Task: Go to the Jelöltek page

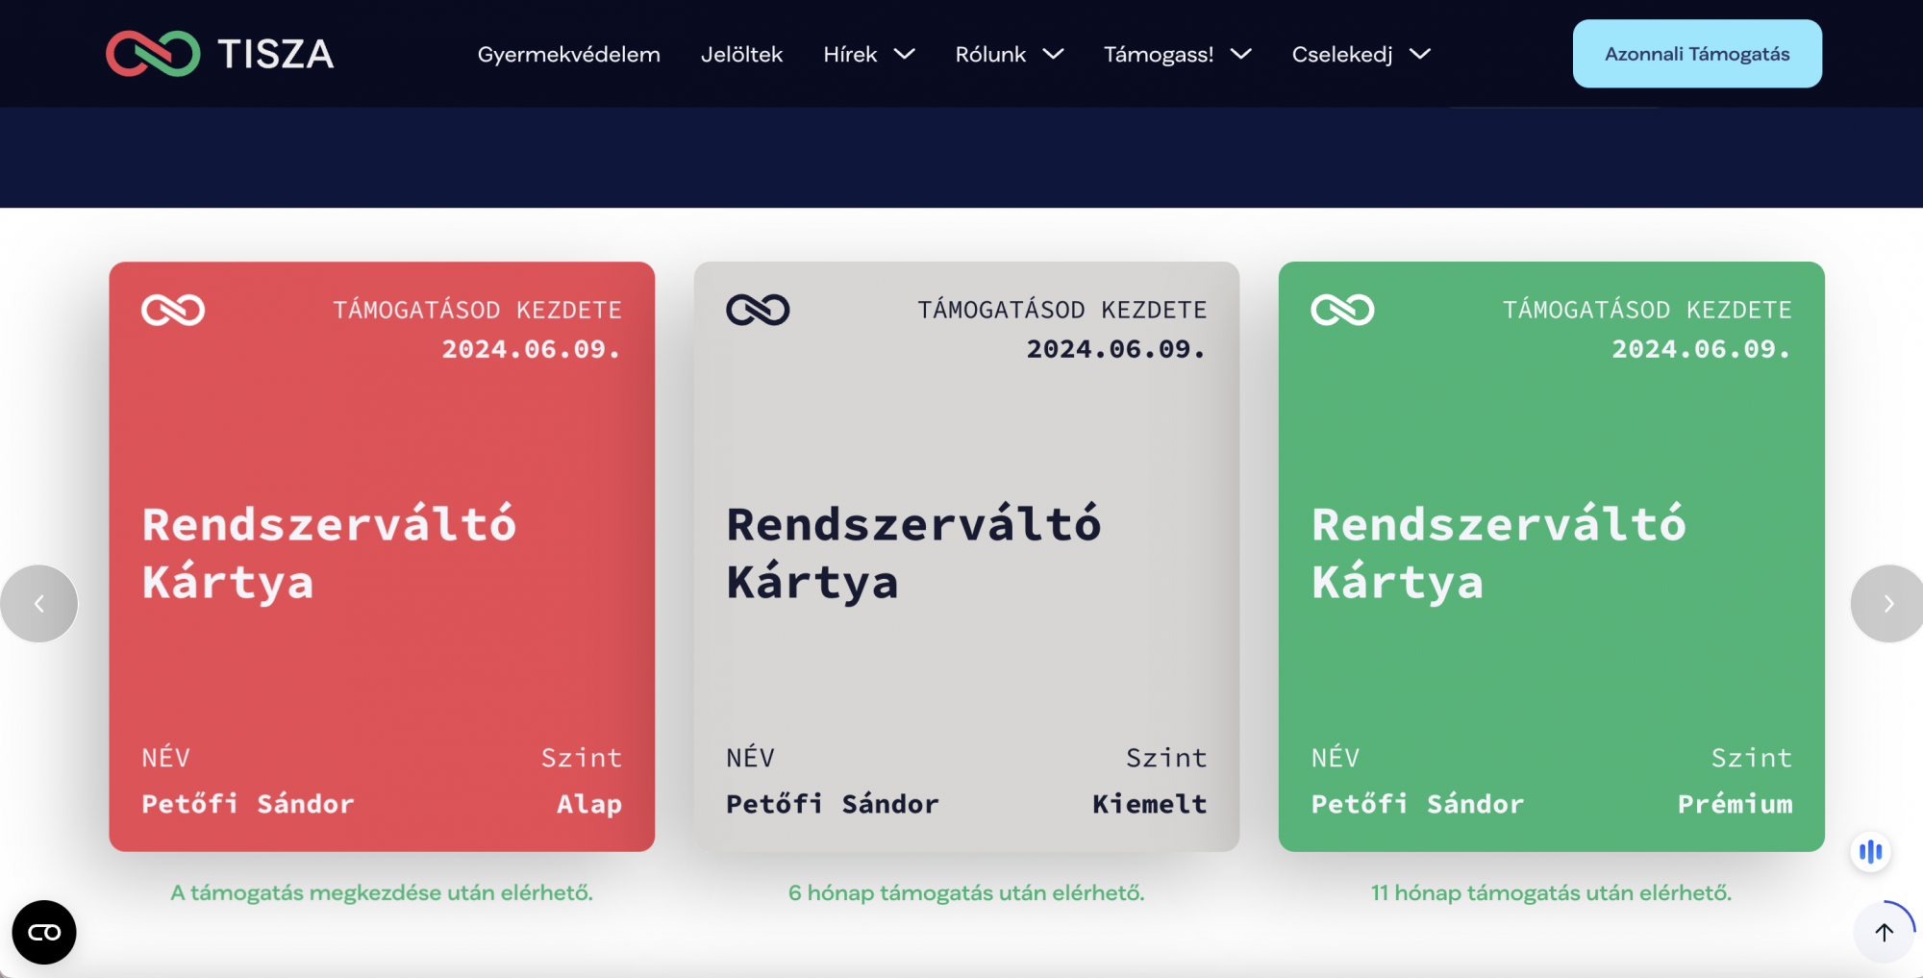Action: tap(741, 55)
